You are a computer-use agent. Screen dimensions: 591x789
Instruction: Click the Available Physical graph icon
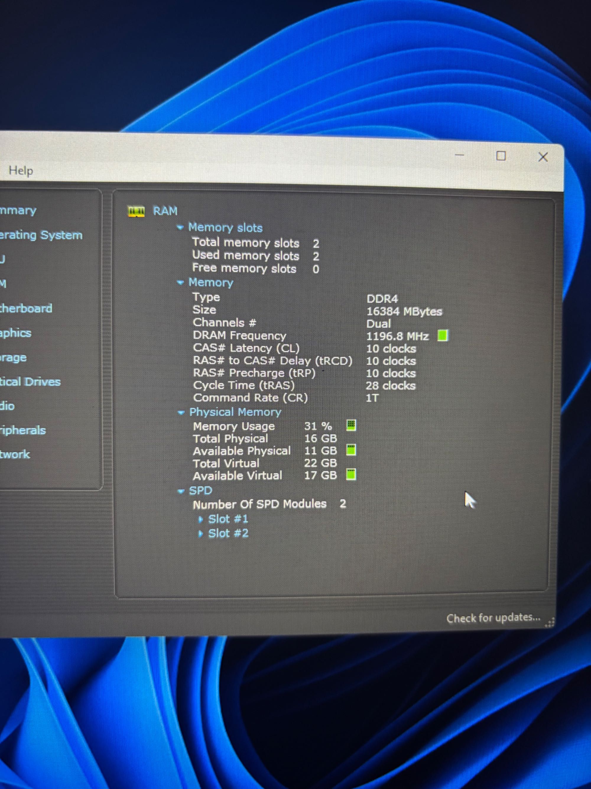pyautogui.click(x=351, y=450)
